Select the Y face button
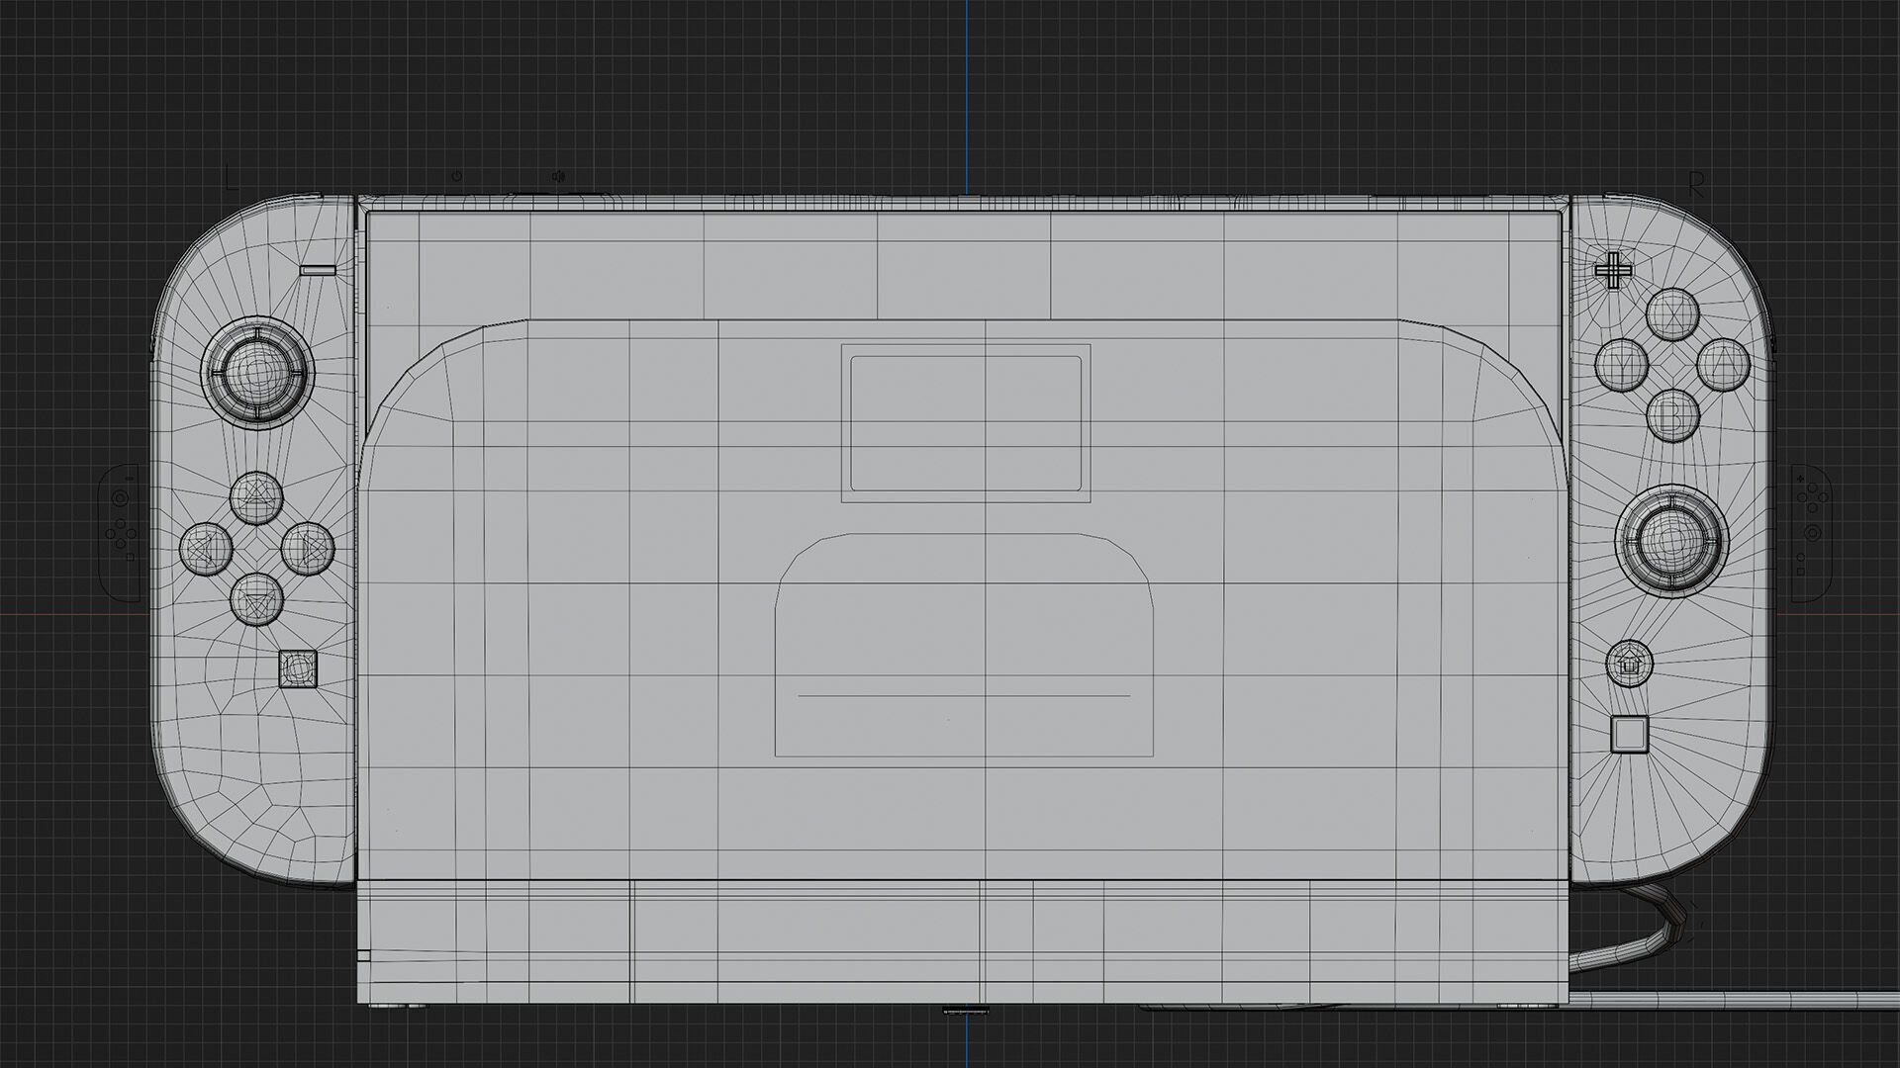 (x=1622, y=365)
